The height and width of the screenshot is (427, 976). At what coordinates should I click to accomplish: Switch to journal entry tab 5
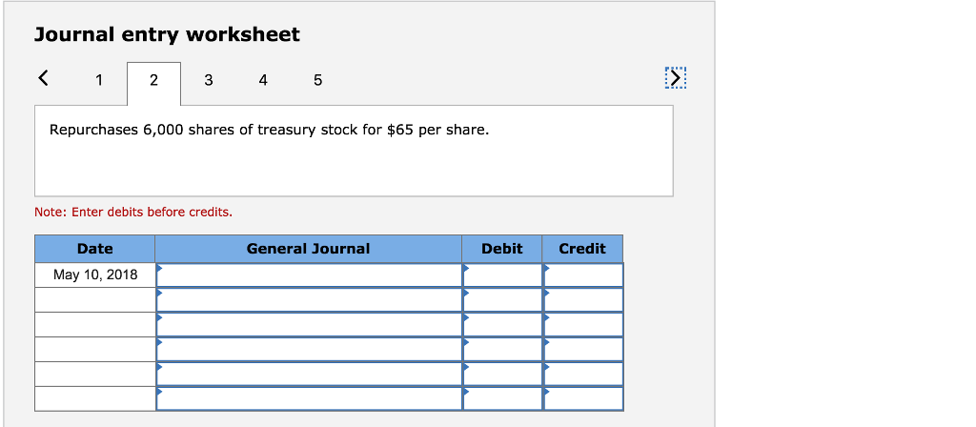pyautogui.click(x=317, y=80)
